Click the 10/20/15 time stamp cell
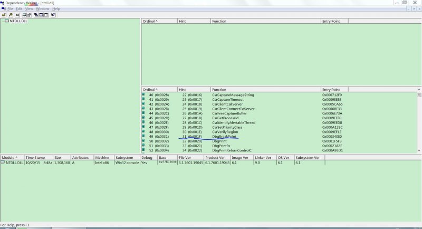The image size is (422, 229). [x=39, y=163]
